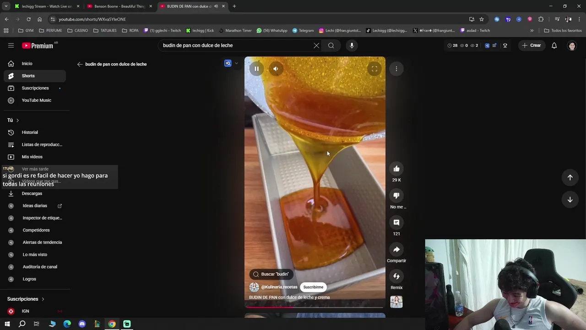The image size is (586, 330).
Task: Expand the Suscripciones section heading
Action: click(26, 299)
